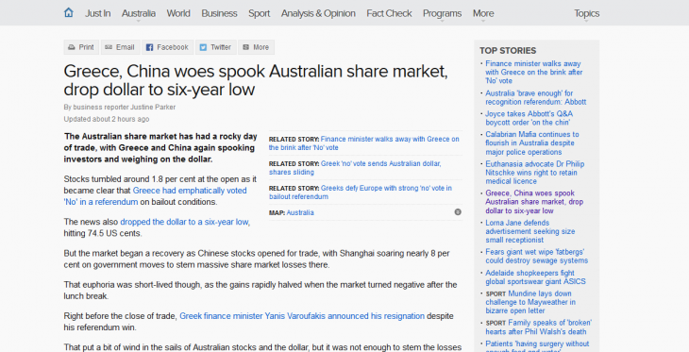Click the Australia map link

(x=300, y=212)
